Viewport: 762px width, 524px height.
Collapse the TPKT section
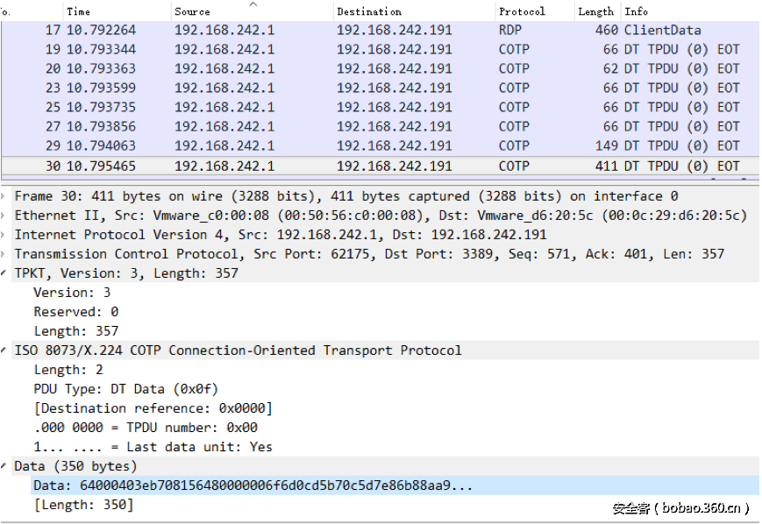tap(5, 273)
